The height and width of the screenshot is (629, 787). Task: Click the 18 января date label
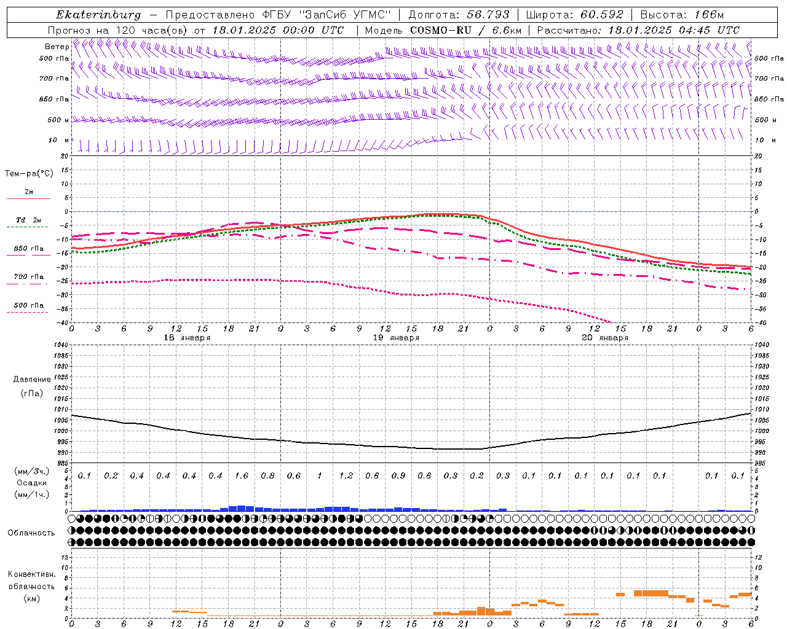187,338
